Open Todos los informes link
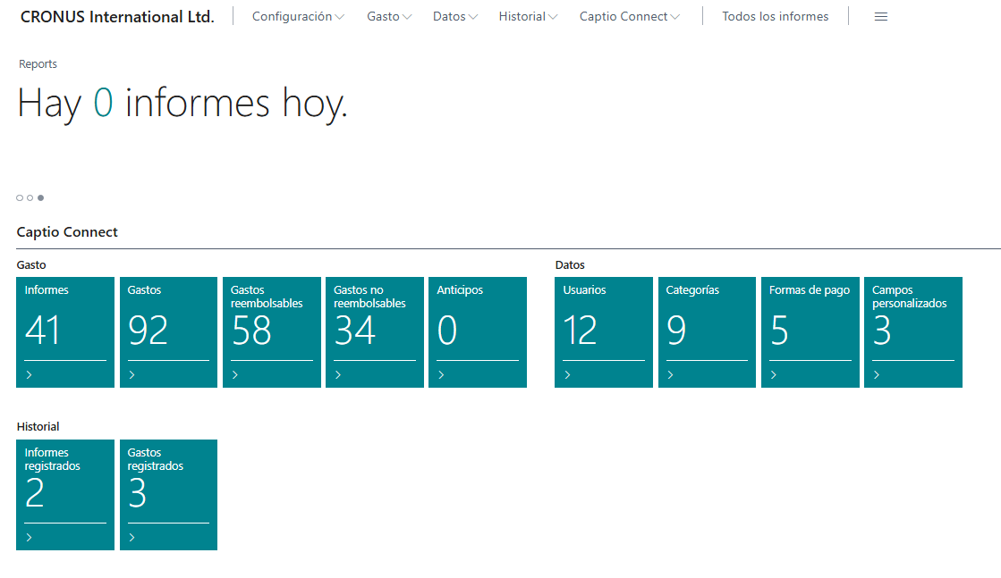Viewport: 1001px width, 578px height. point(775,17)
